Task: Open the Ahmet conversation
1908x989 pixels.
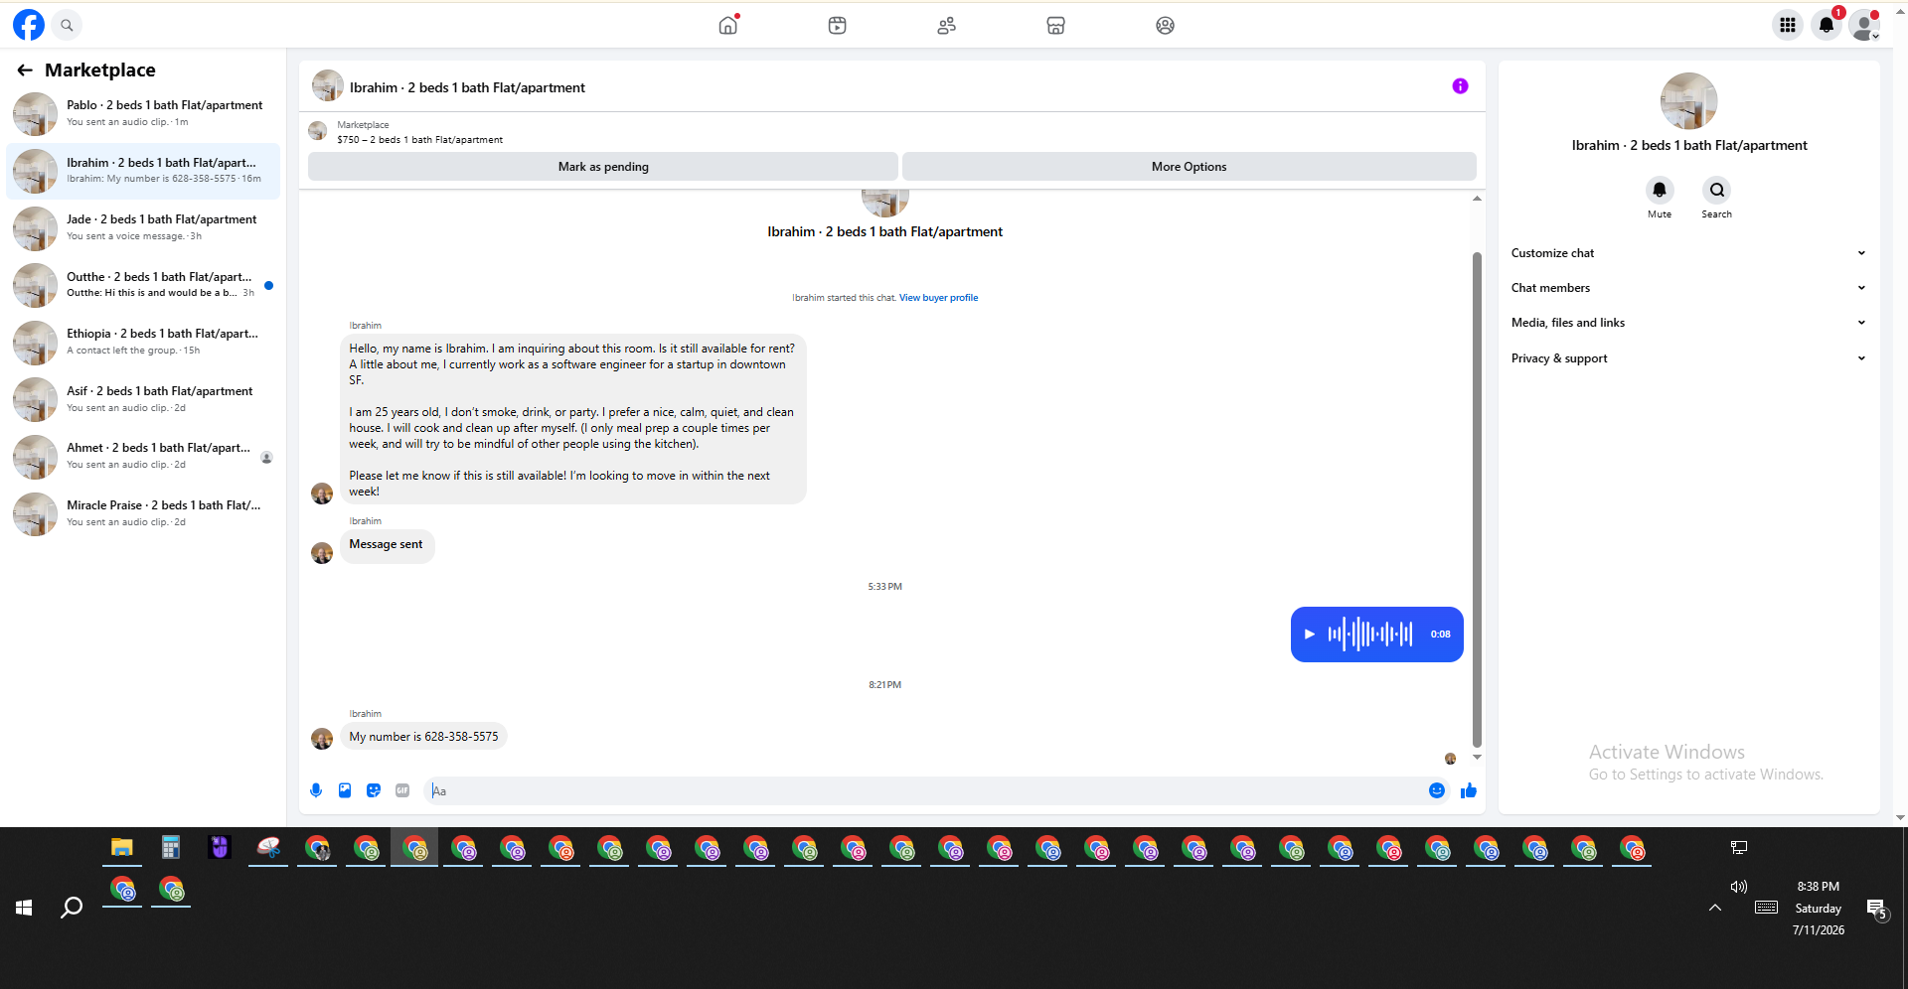Action: [x=143, y=456]
